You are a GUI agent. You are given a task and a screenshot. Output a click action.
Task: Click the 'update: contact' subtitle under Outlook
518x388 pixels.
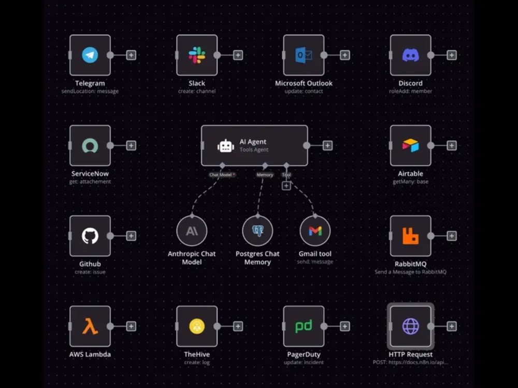pyautogui.click(x=304, y=92)
